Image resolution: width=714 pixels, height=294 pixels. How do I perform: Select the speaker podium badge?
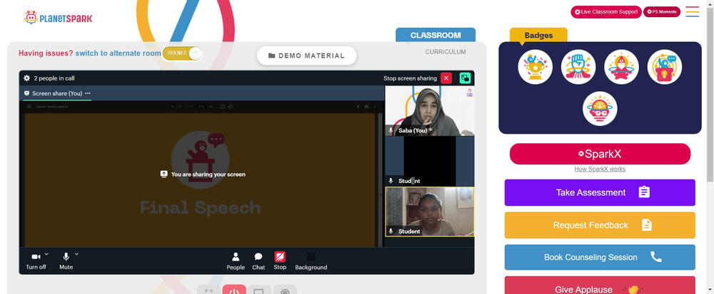pos(665,67)
